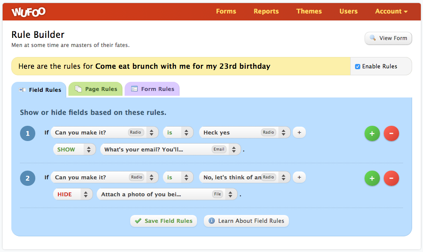Delete rule 2 with red minus icon

[391, 178]
